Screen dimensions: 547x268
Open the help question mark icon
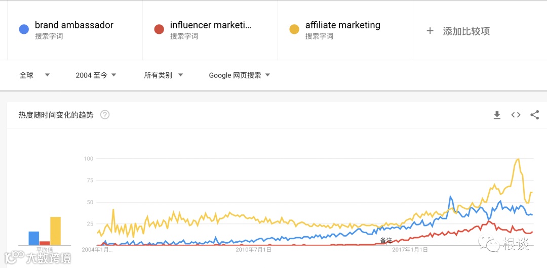click(x=105, y=115)
